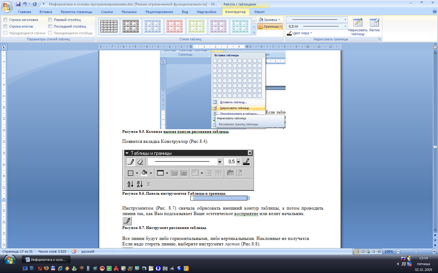Click the 100% zoom level button
The image size is (438, 273).
pyautogui.click(x=389, y=251)
